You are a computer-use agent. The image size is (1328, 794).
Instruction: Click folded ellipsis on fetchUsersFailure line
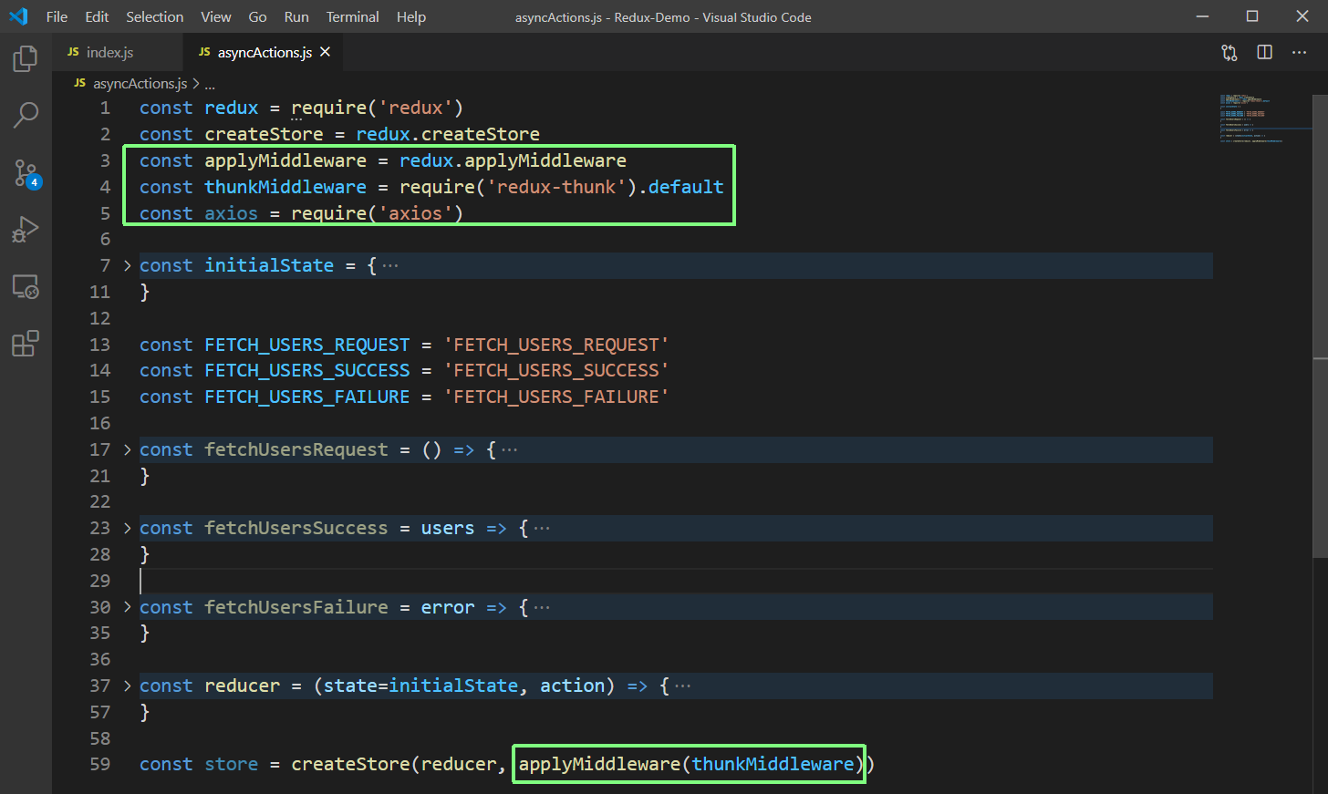(x=542, y=607)
